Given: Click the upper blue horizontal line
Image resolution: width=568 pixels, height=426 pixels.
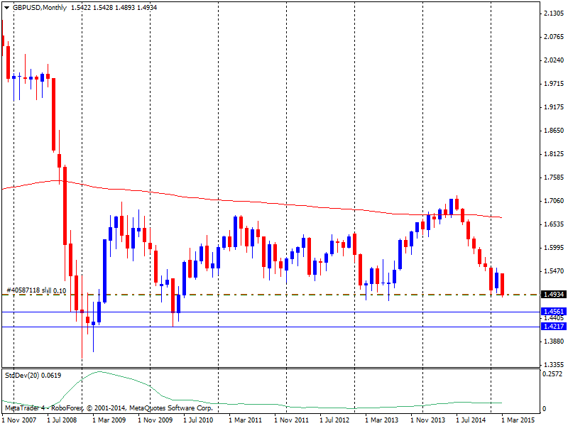Looking at the screenshot, I should (272, 312).
